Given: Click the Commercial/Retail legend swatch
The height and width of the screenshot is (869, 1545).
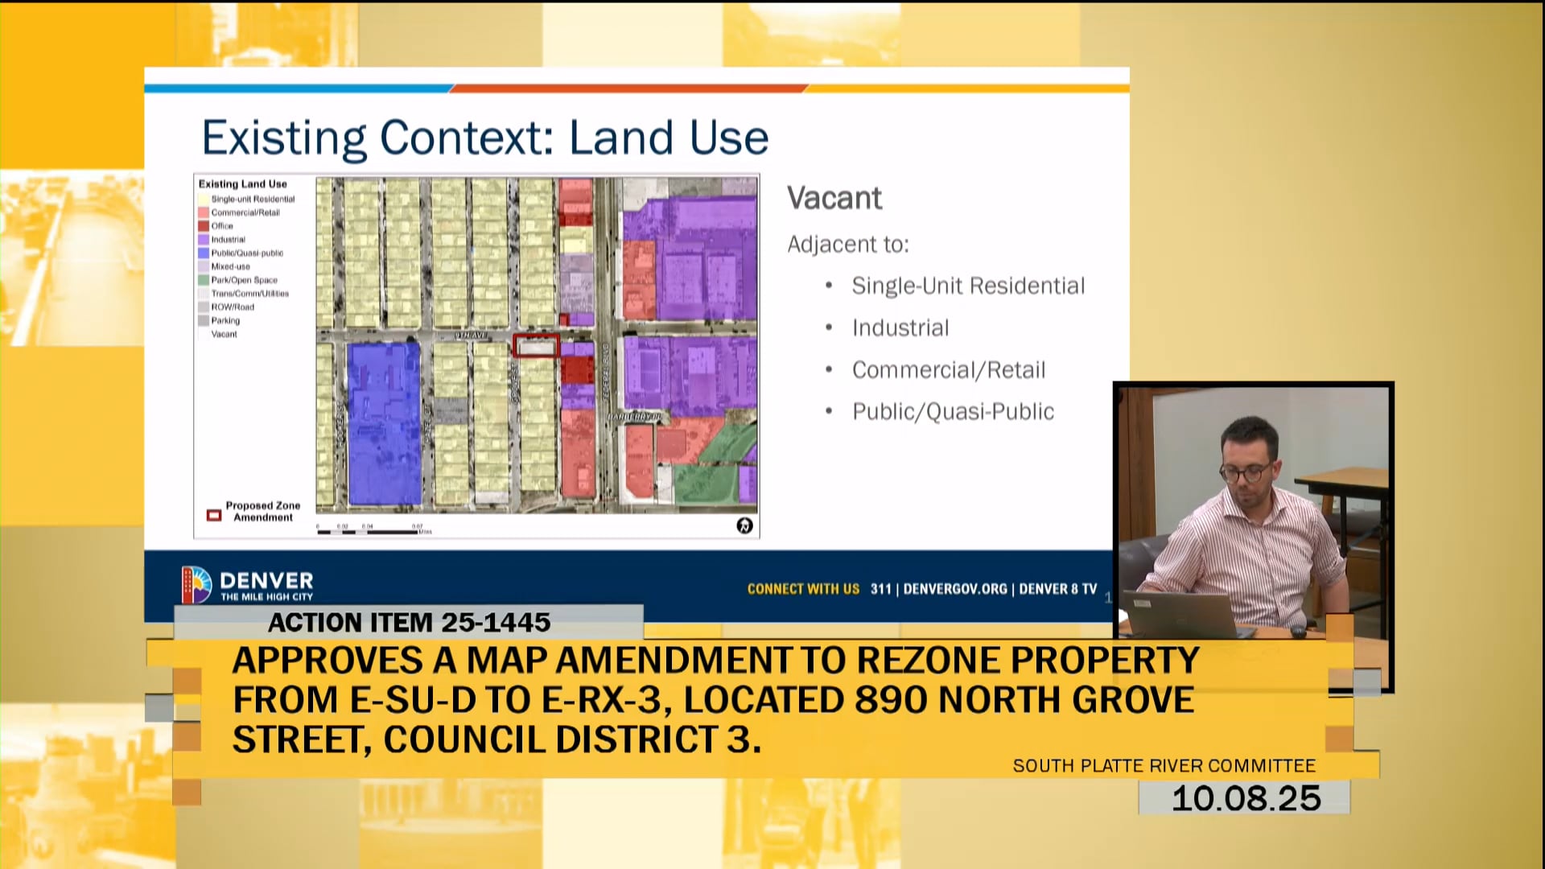Looking at the screenshot, I should (x=204, y=212).
